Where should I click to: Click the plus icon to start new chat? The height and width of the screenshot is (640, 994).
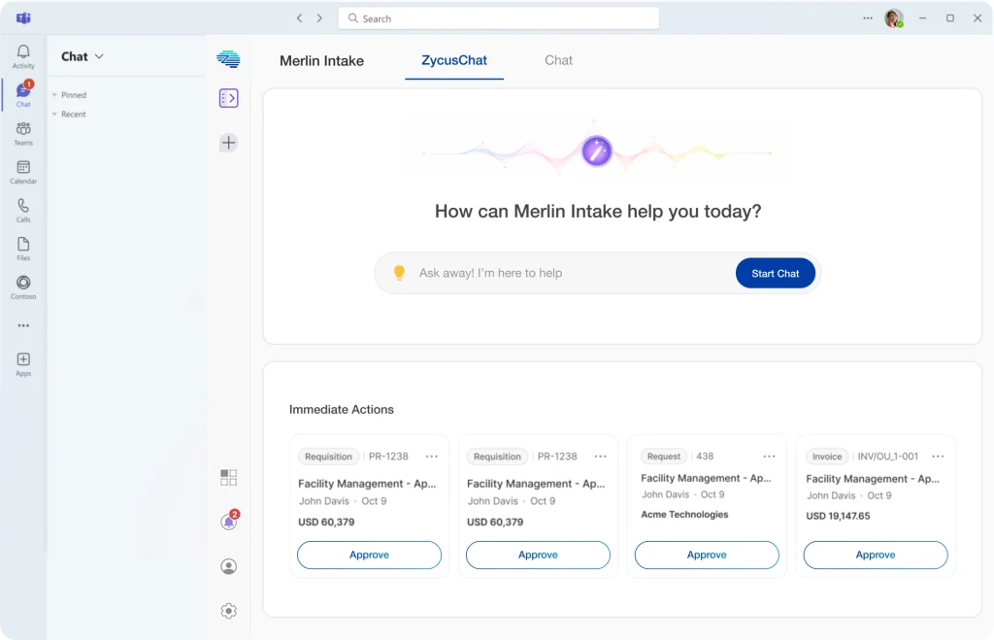coord(228,143)
